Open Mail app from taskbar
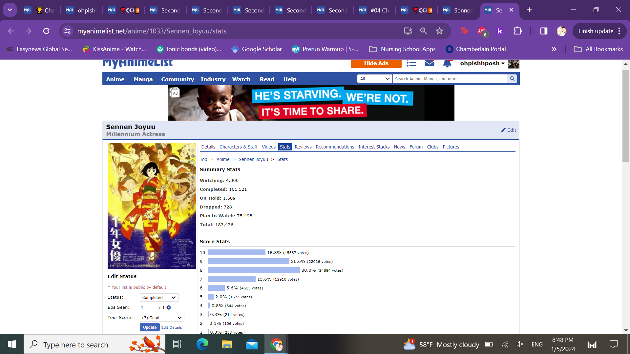The width and height of the screenshot is (630, 354). coord(252,344)
